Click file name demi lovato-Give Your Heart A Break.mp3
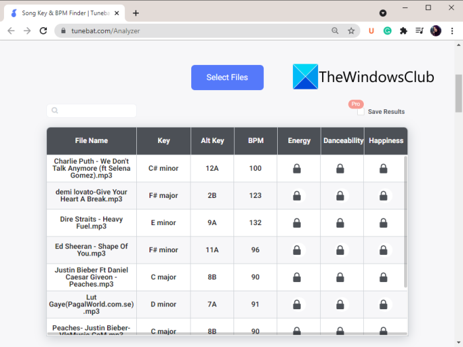The width and height of the screenshot is (463, 347). coord(91,195)
